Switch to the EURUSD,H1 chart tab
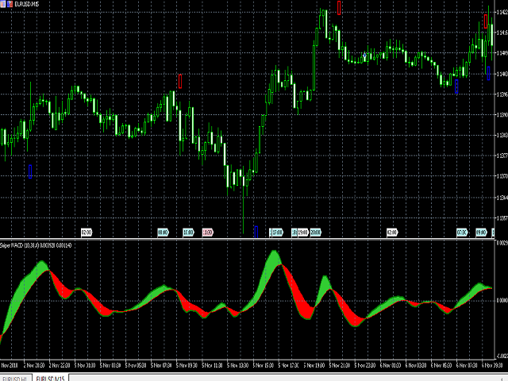This screenshot has width=508, height=381. (17, 377)
